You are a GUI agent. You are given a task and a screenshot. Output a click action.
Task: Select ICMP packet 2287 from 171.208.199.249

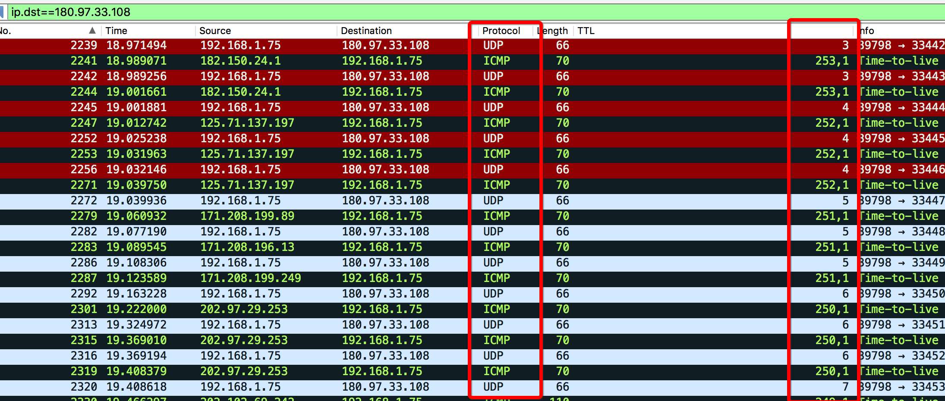tap(302, 278)
